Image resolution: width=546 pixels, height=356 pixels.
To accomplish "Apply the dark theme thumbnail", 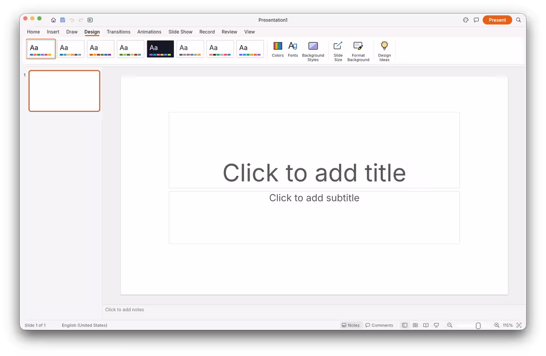I will click(x=160, y=49).
